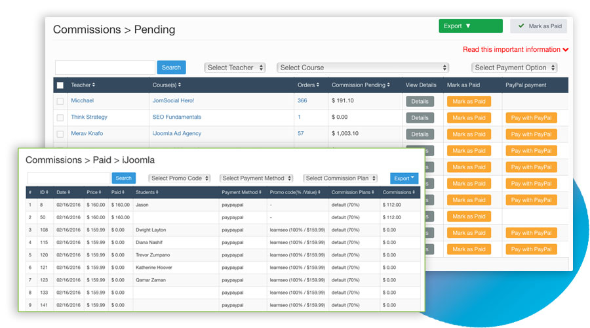The height and width of the screenshot is (328, 590).
Task: Sort by Orders column
Action: click(308, 85)
